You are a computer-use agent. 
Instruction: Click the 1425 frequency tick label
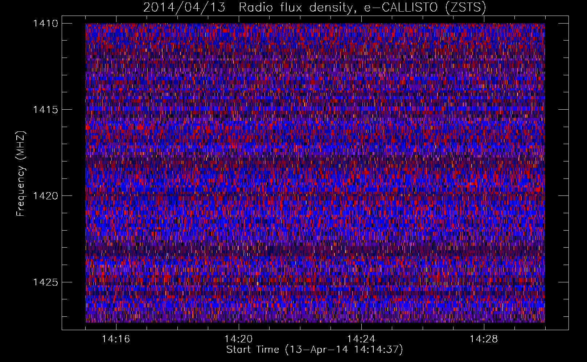tap(45, 282)
